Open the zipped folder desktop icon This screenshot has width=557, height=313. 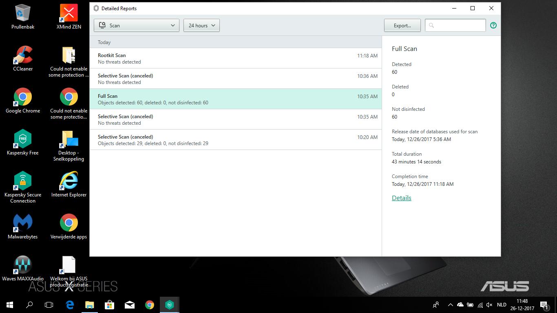click(x=69, y=62)
